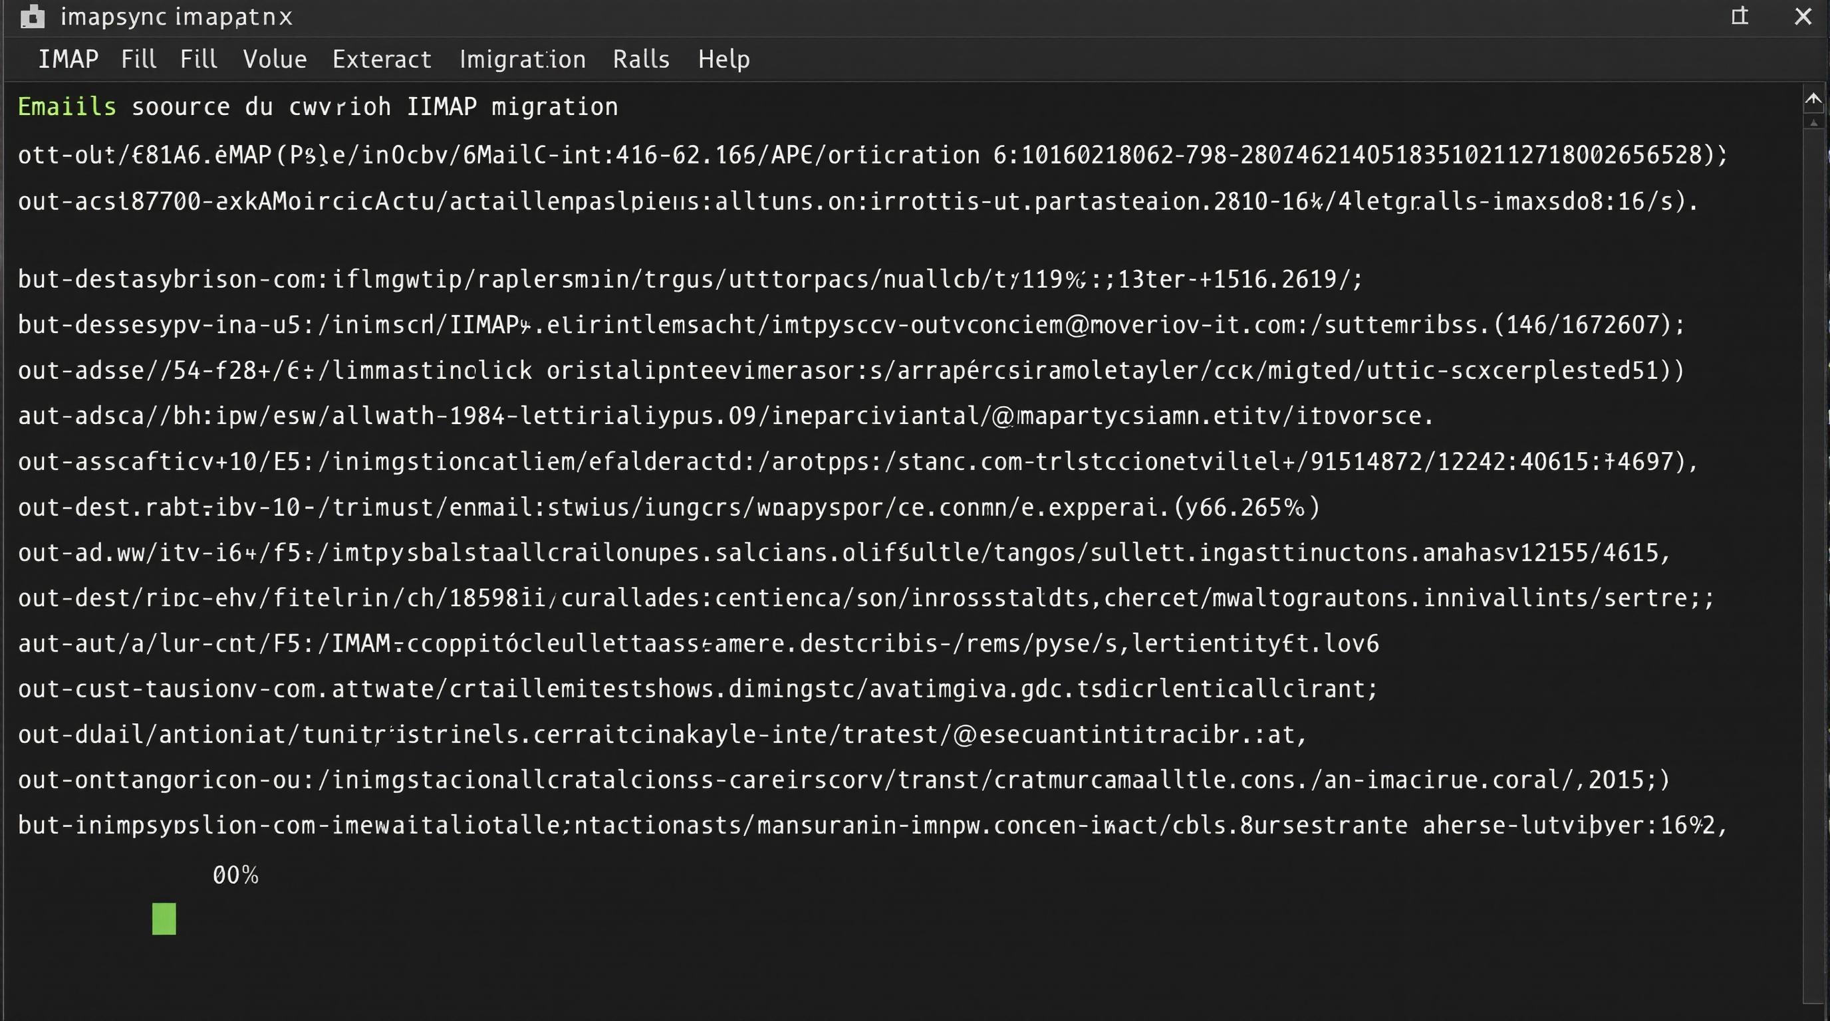The width and height of the screenshot is (1830, 1021).
Task: Click line starting 'out-adsse//54-f28'
Action: (x=851, y=370)
